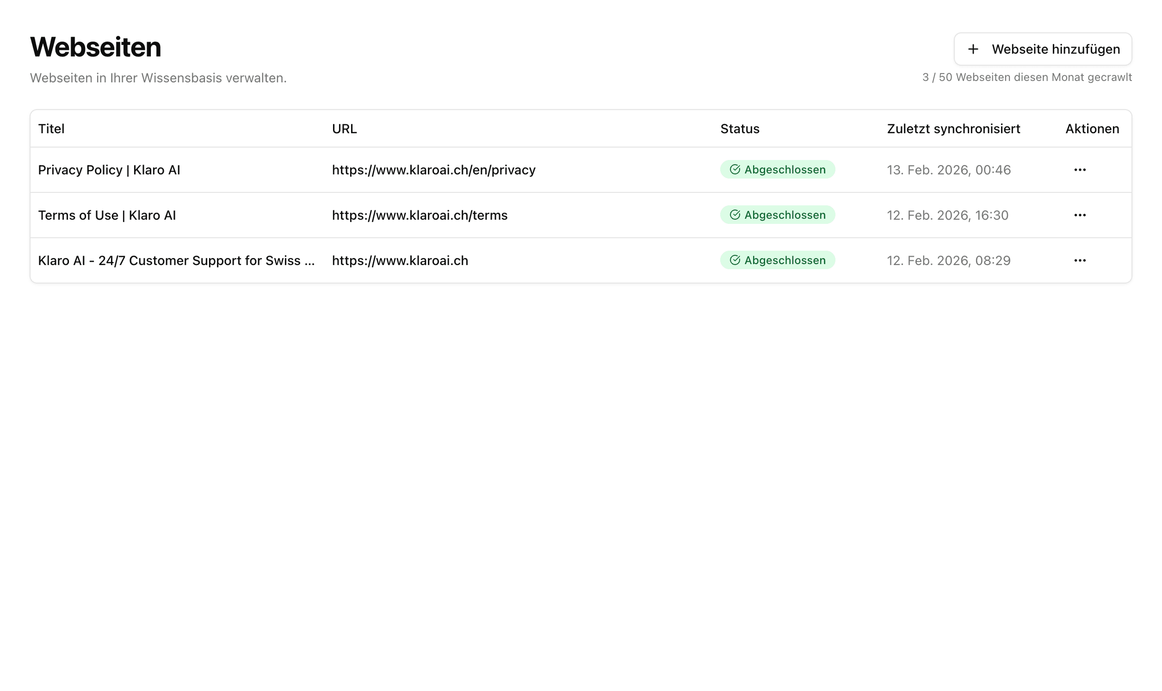The width and height of the screenshot is (1162, 691).
Task: Click check icon in Privacy Policy status badge
Action: click(735, 169)
